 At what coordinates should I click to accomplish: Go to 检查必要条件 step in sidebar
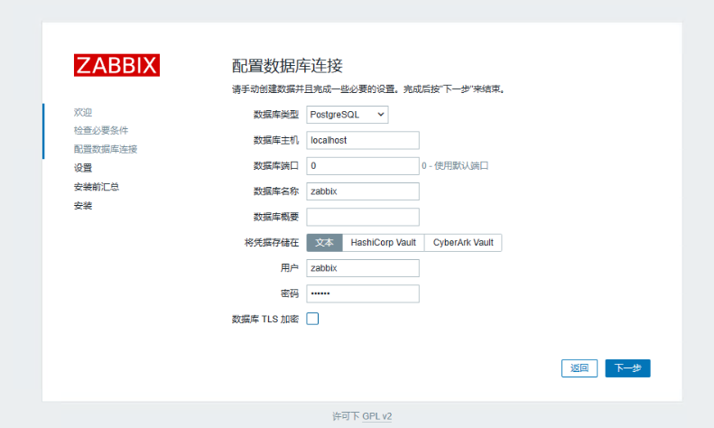coord(101,130)
